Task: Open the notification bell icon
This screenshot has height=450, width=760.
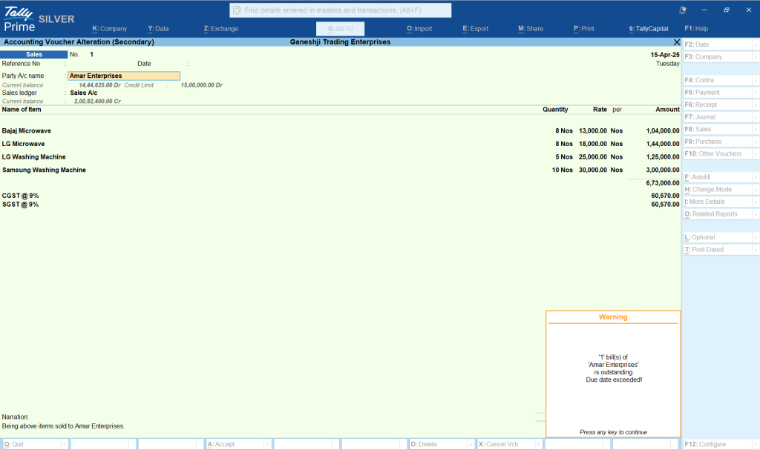Action: pyautogui.click(x=683, y=10)
